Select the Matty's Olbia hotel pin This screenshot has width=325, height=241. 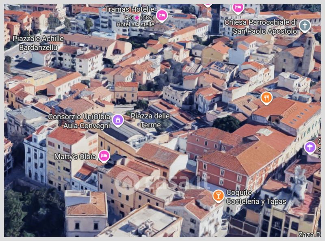(104, 155)
